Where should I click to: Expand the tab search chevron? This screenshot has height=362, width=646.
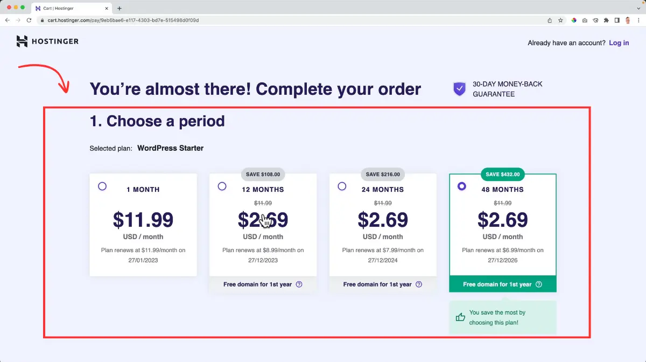click(638, 8)
